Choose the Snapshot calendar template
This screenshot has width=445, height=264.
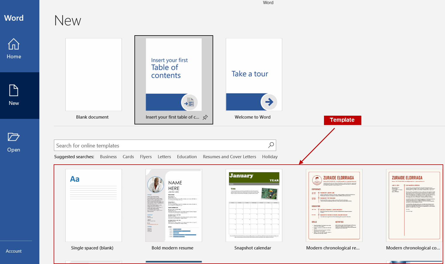254,205
